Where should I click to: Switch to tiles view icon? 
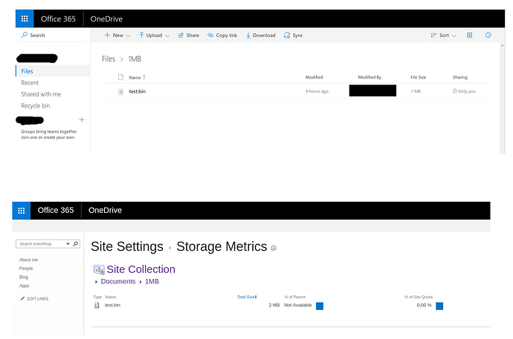pos(469,36)
